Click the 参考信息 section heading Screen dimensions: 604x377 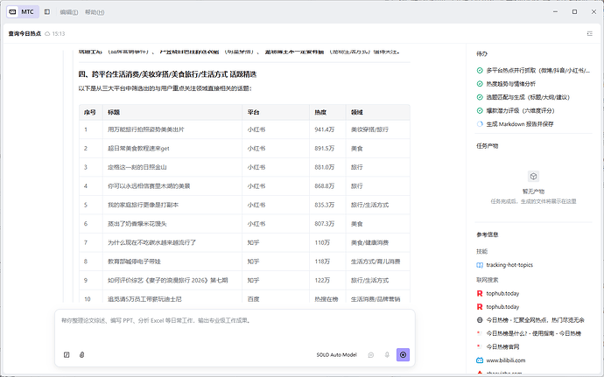coord(487,234)
